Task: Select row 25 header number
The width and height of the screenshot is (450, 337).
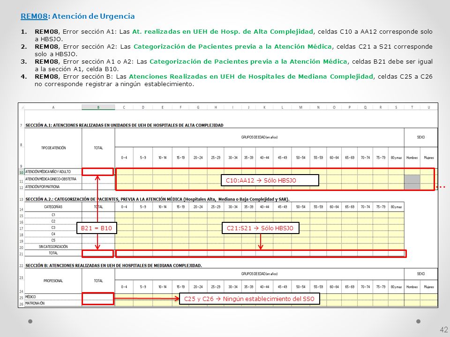Action: click(21, 298)
